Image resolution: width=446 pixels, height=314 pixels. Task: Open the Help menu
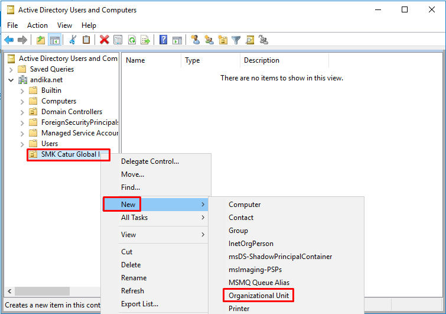(x=89, y=25)
